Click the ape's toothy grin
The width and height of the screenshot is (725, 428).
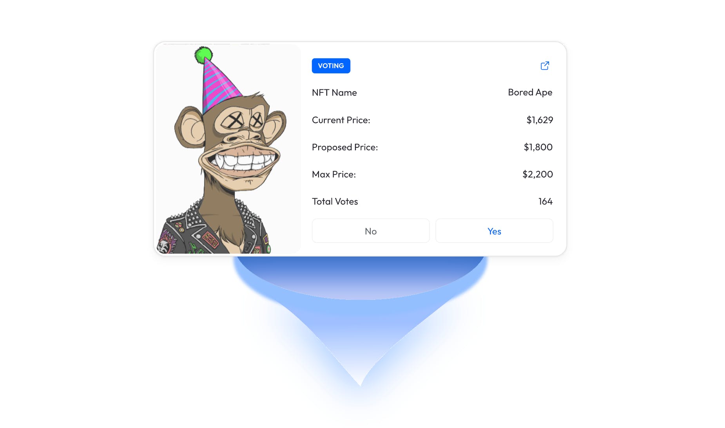click(240, 160)
